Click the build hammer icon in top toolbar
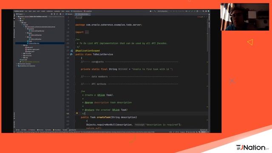The image size is (272, 153). pyautogui.click(x=155, y=11)
